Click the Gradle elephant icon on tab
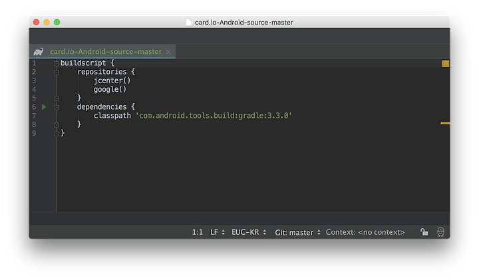 [x=39, y=52]
